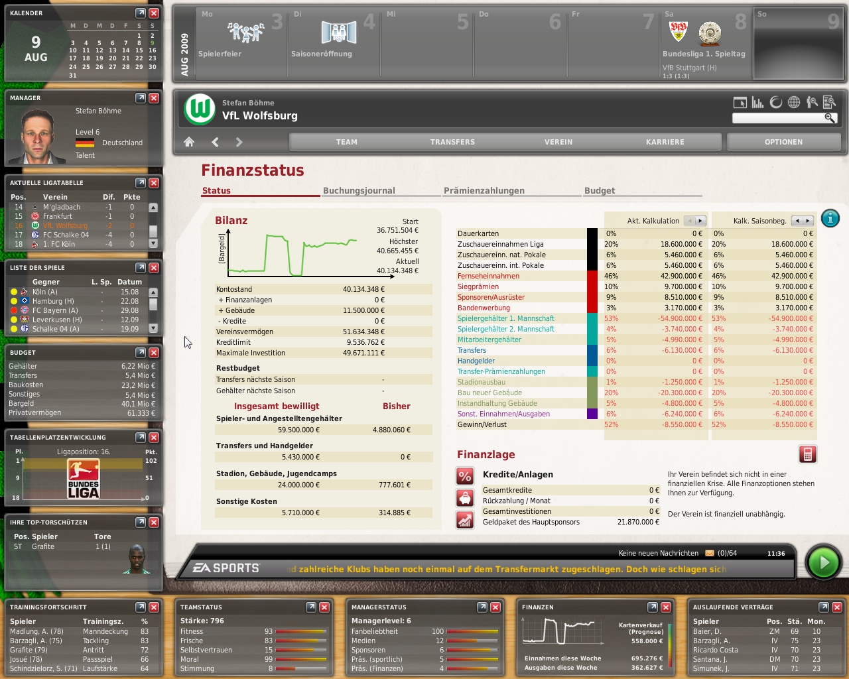Open the Saisoneröffnung event on Tuesday
This screenshot has height=679, width=849.
click(x=338, y=32)
